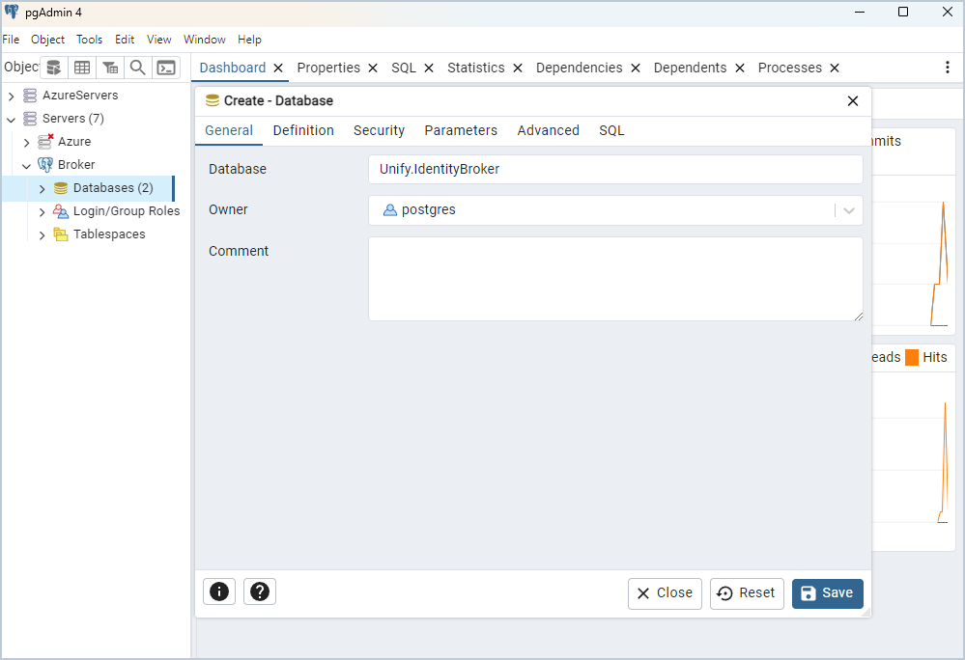This screenshot has width=965, height=660.
Task: Switch to the dialog's SQL tab
Action: (x=611, y=130)
